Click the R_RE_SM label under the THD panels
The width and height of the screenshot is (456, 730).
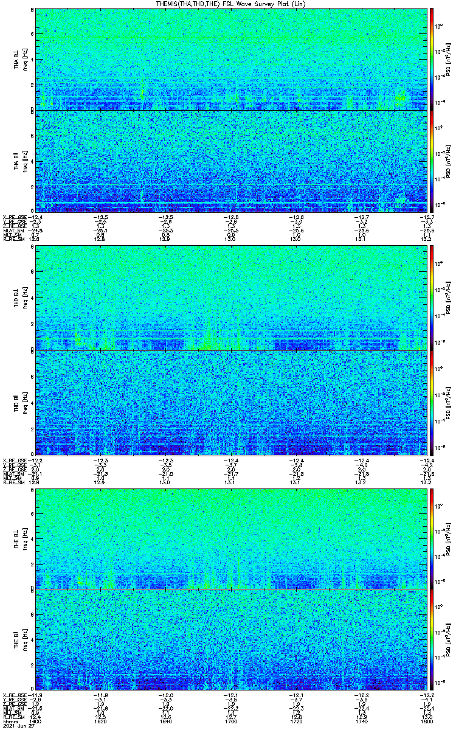(13, 481)
